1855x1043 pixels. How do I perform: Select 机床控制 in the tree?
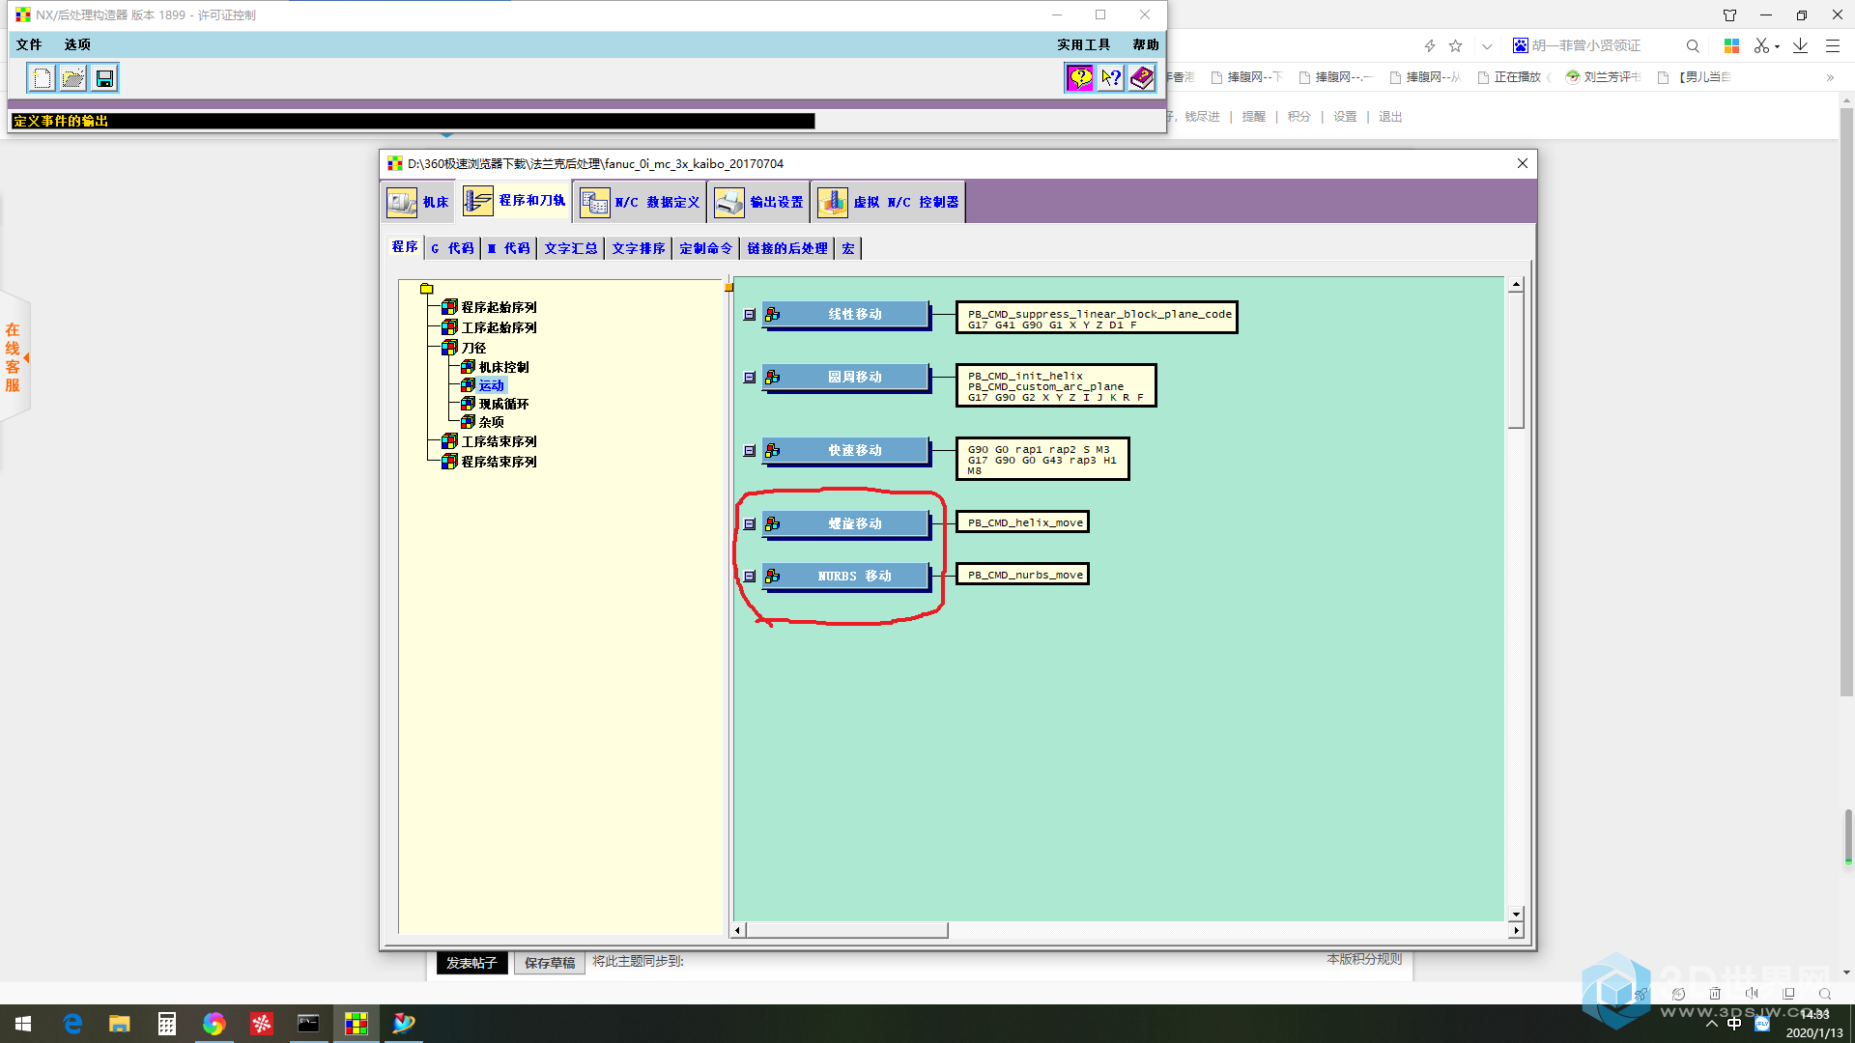(x=503, y=367)
